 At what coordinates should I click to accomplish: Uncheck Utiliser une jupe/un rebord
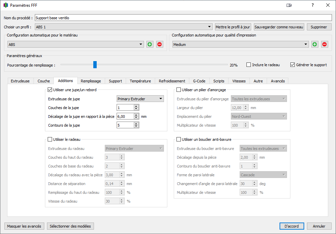click(x=50, y=90)
